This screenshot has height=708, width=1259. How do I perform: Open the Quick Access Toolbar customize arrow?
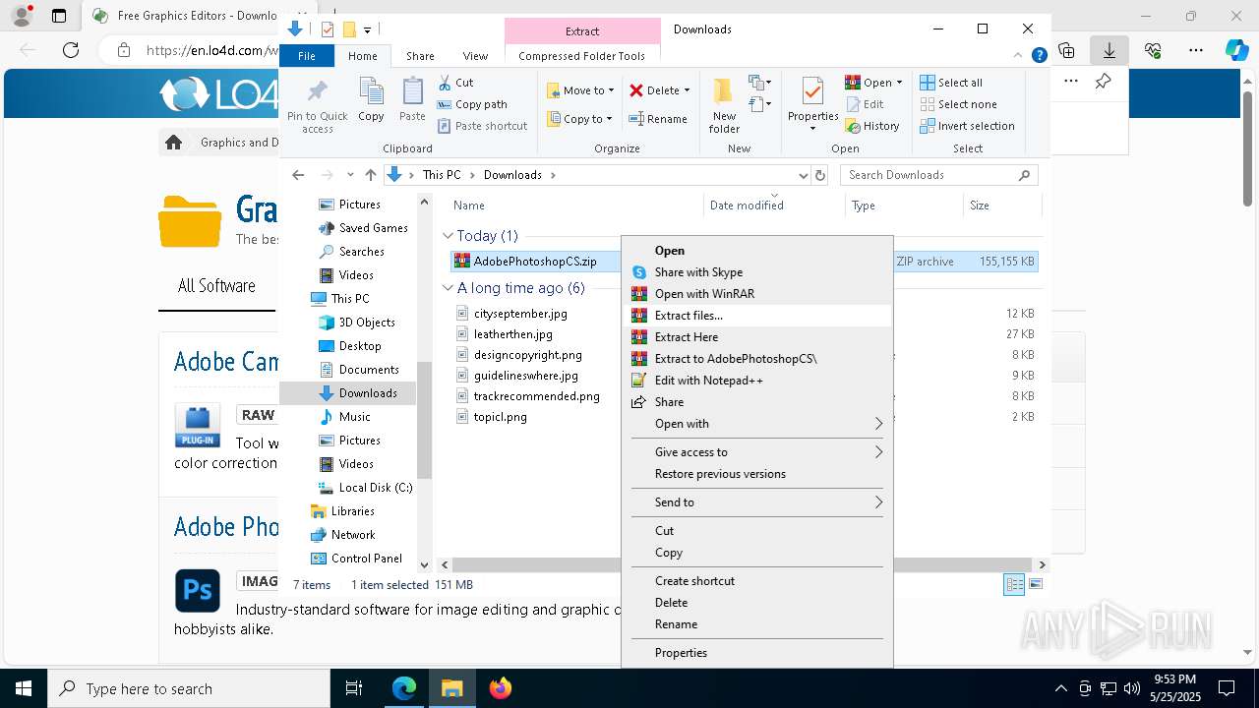367,29
